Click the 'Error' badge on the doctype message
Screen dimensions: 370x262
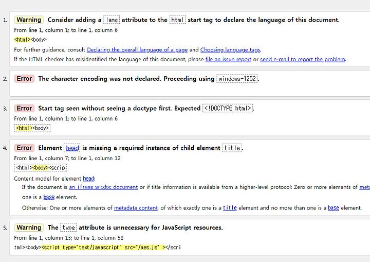24,108
